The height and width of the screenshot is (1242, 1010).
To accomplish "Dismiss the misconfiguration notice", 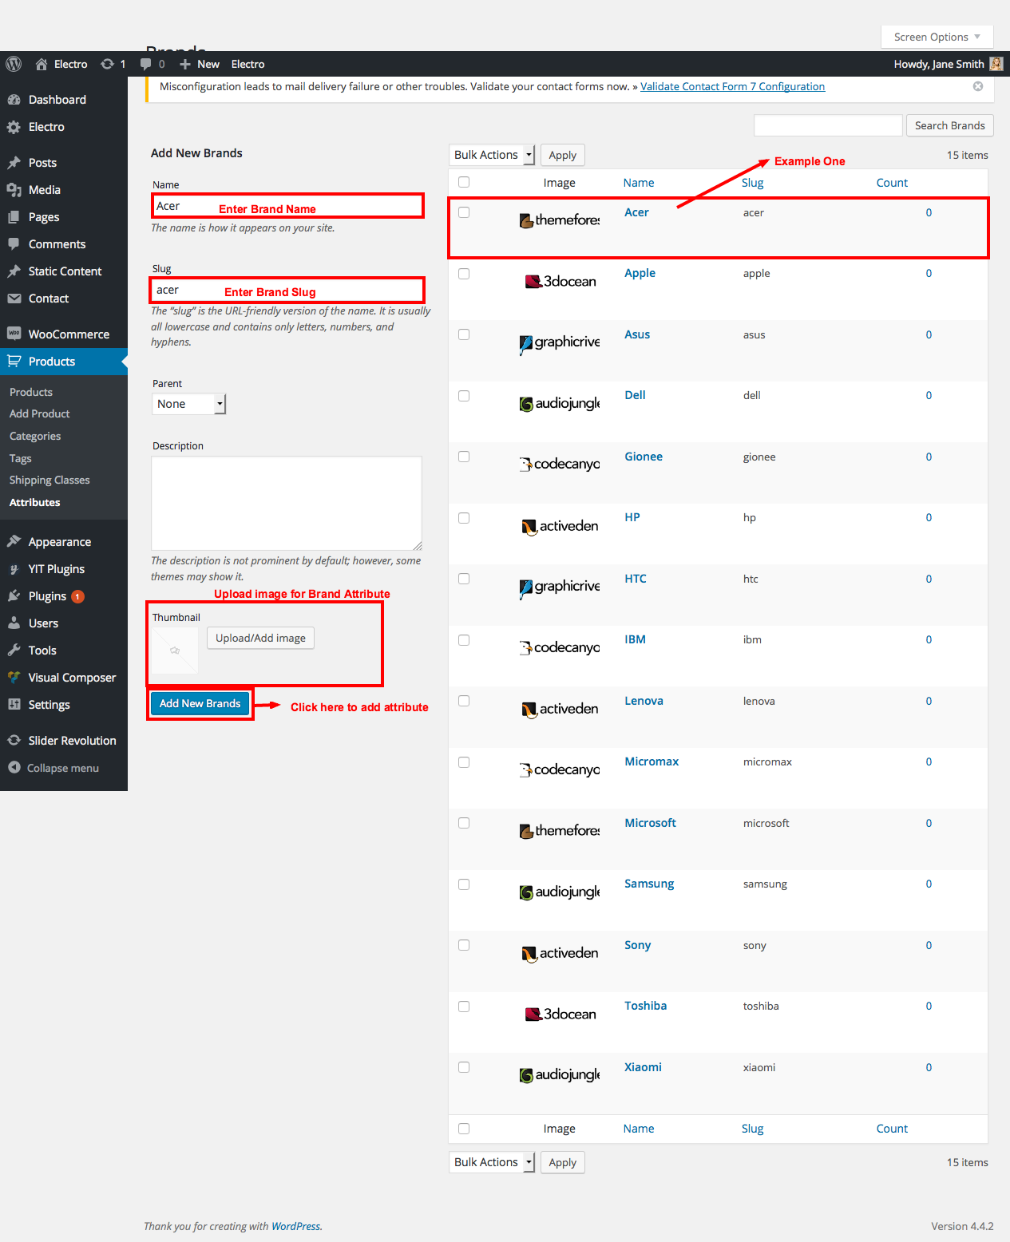I will pyautogui.click(x=978, y=86).
